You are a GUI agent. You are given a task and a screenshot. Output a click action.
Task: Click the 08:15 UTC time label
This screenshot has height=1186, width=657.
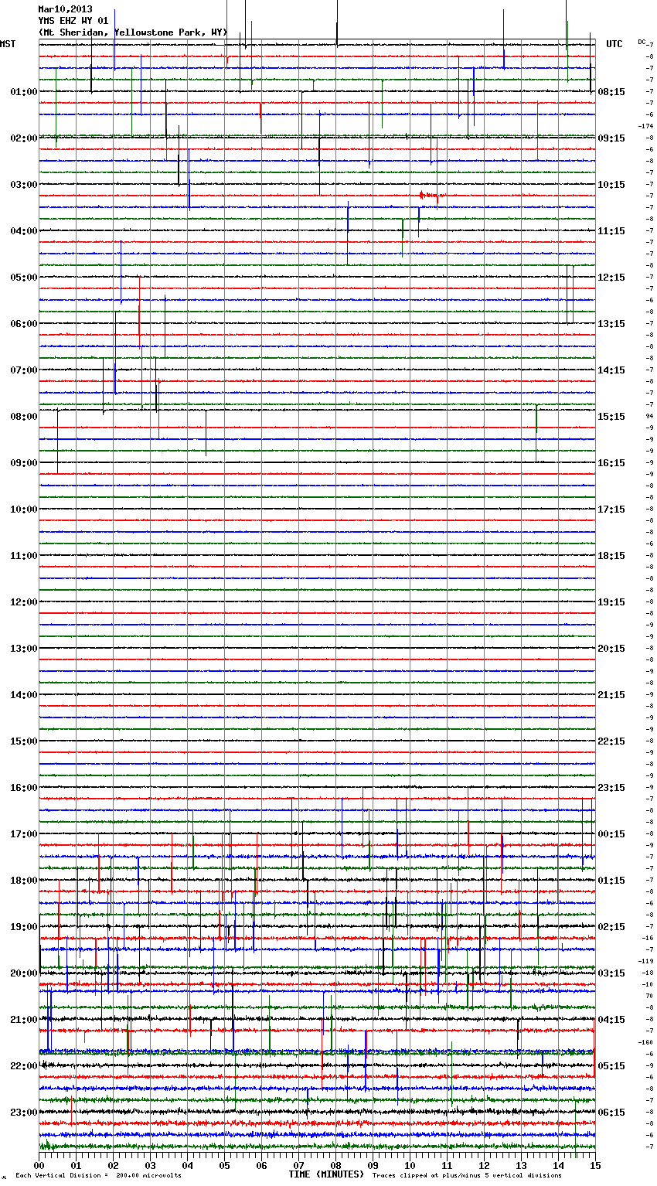[x=611, y=92]
